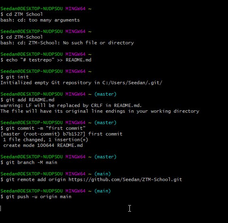Click the blinking cursor on the empty input line

point(1,208)
